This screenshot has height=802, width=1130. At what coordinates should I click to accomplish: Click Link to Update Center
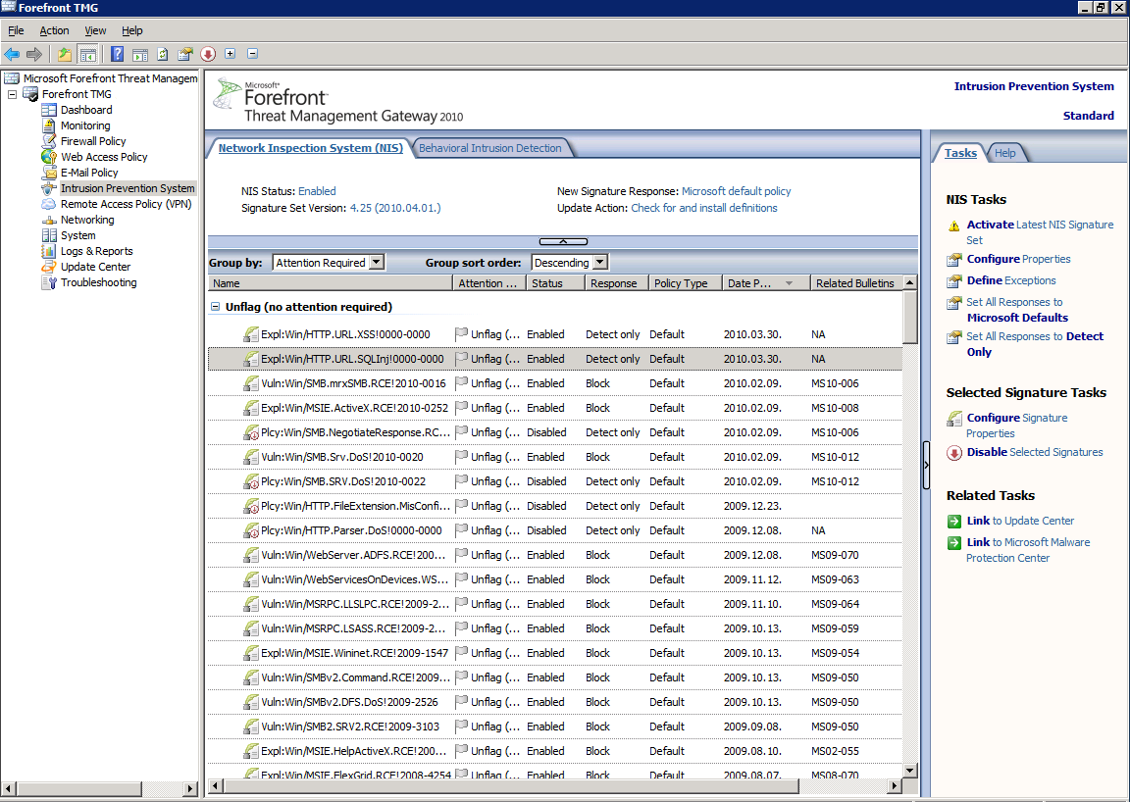(1020, 521)
